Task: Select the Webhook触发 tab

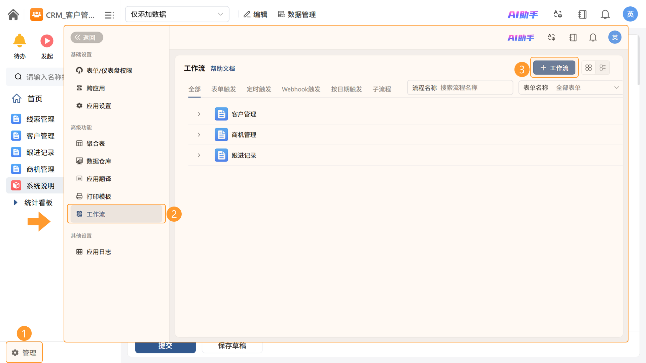Action: [x=301, y=89]
